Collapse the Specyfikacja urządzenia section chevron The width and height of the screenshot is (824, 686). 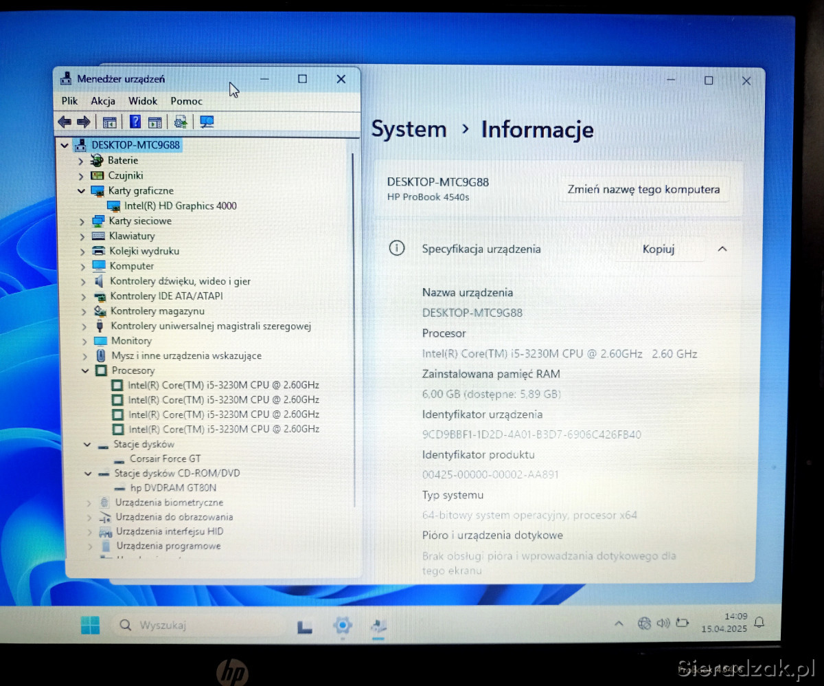[x=722, y=250]
